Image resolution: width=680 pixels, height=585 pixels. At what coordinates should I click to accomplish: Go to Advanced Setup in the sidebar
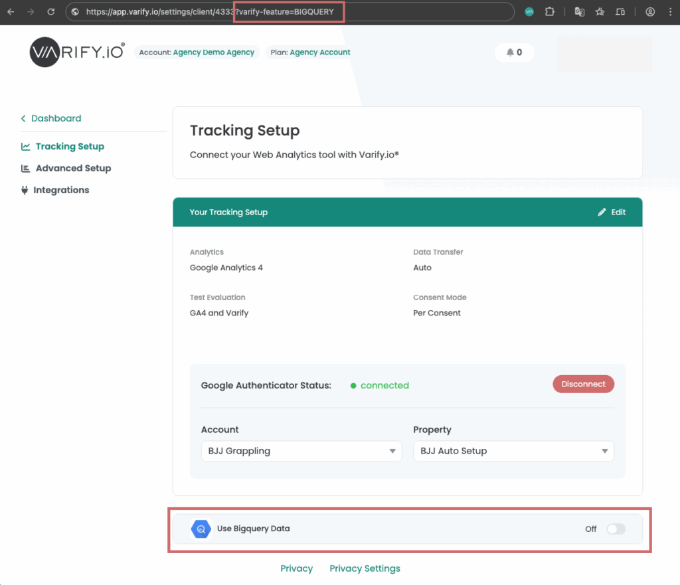point(73,169)
